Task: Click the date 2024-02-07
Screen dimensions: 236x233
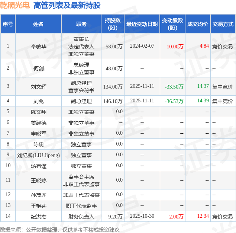Action: click(142, 46)
